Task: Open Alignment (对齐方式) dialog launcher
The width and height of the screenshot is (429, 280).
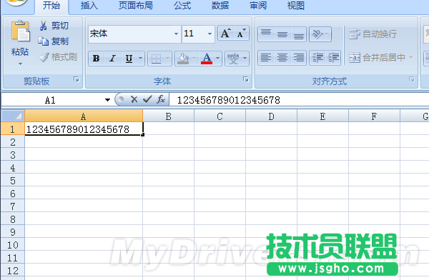Action: tap(412, 79)
